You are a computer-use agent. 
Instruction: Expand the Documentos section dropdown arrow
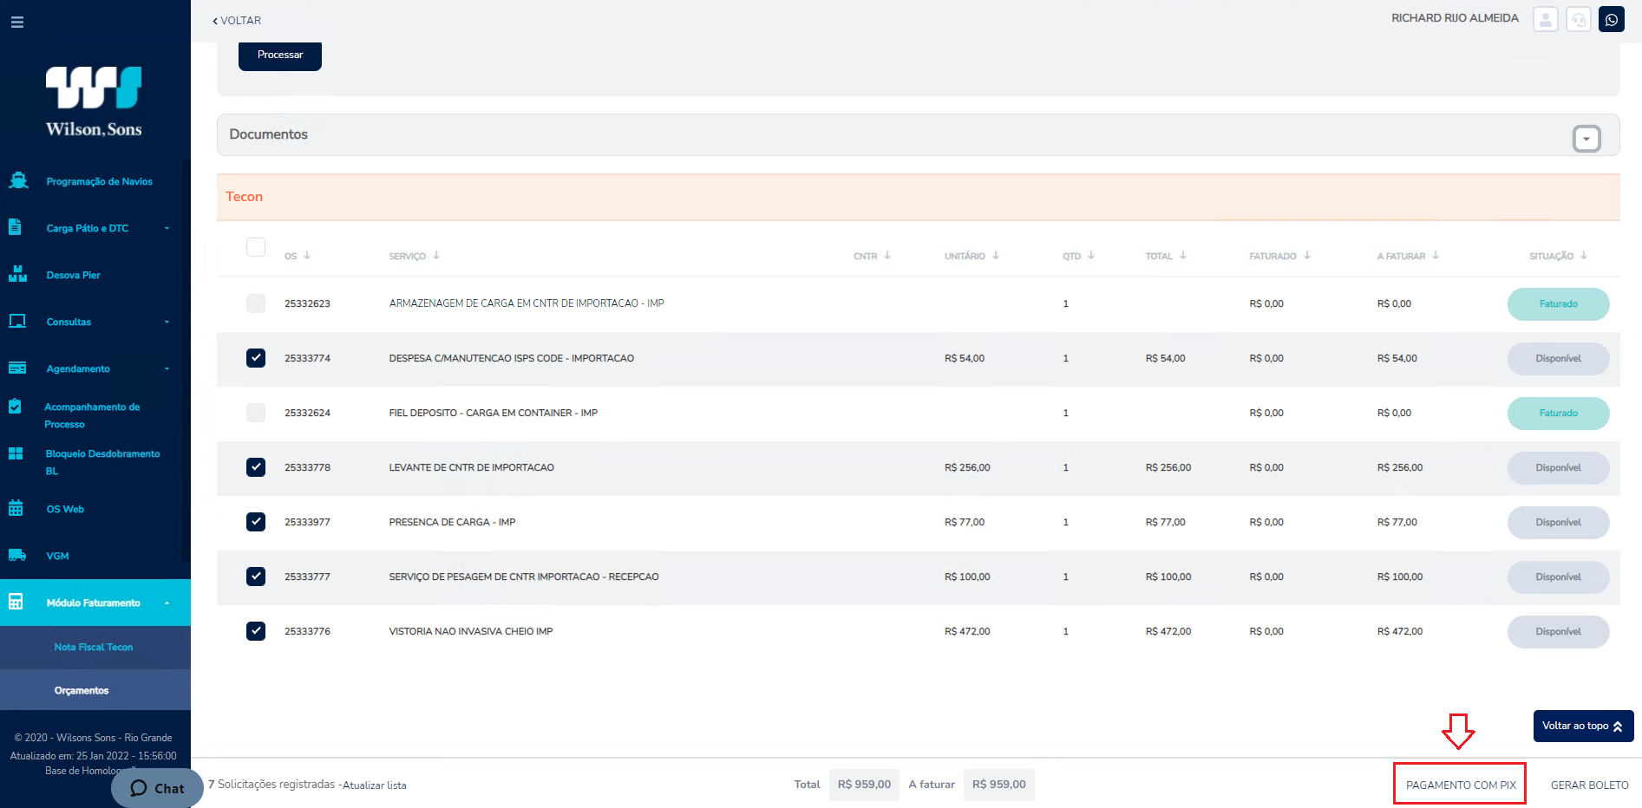coord(1586,139)
